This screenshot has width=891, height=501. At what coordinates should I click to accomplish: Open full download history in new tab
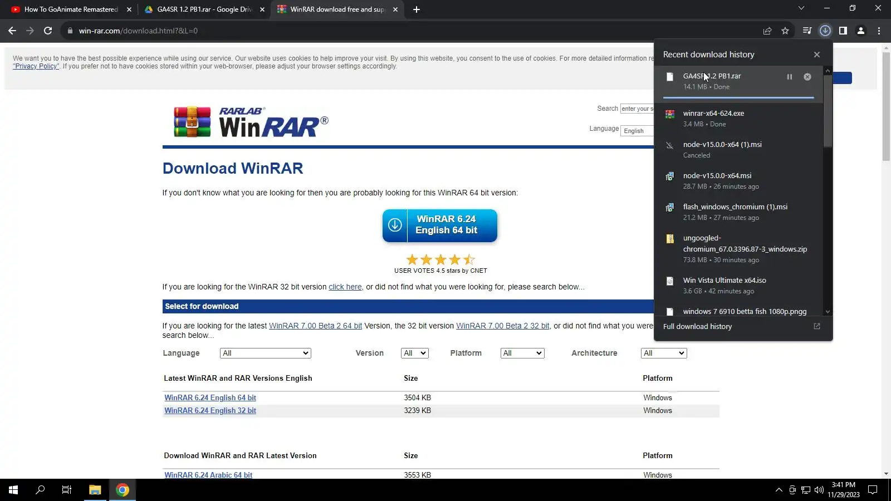(x=817, y=326)
